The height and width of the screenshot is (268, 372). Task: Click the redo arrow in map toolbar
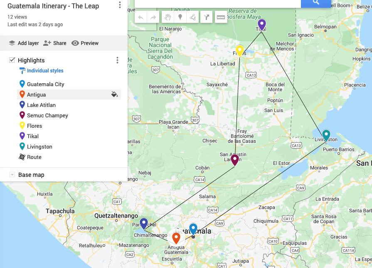(x=153, y=17)
